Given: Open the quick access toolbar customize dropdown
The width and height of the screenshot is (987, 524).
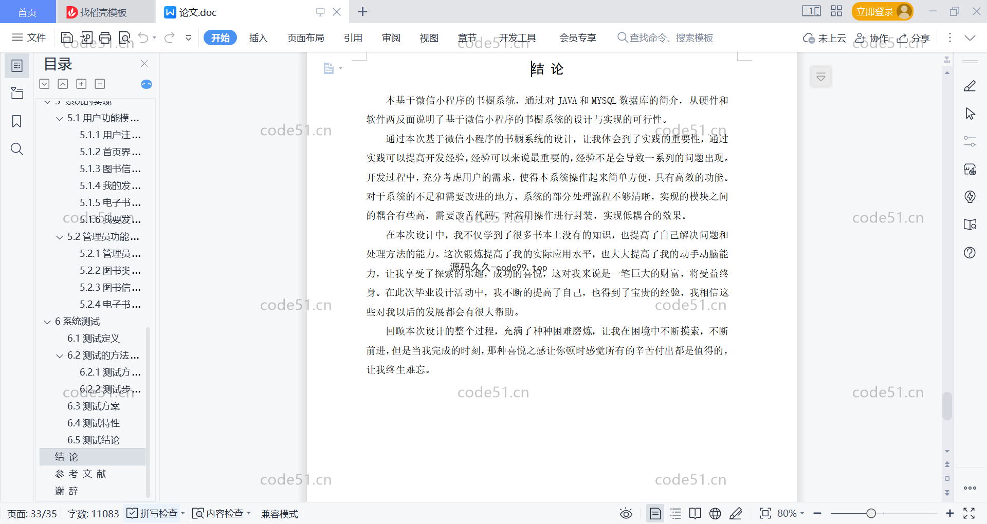Looking at the screenshot, I should 189,38.
